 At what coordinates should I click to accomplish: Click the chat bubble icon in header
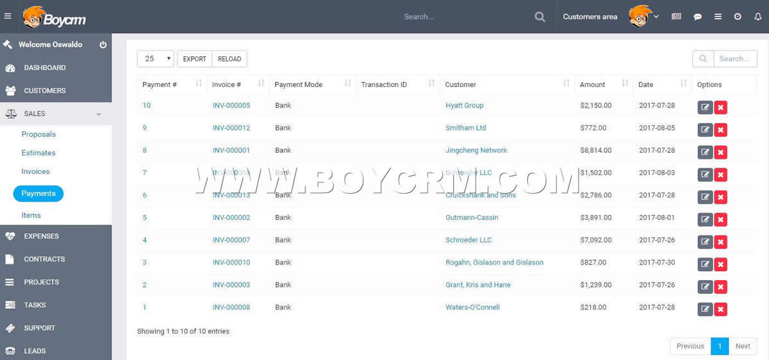pyautogui.click(x=698, y=17)
